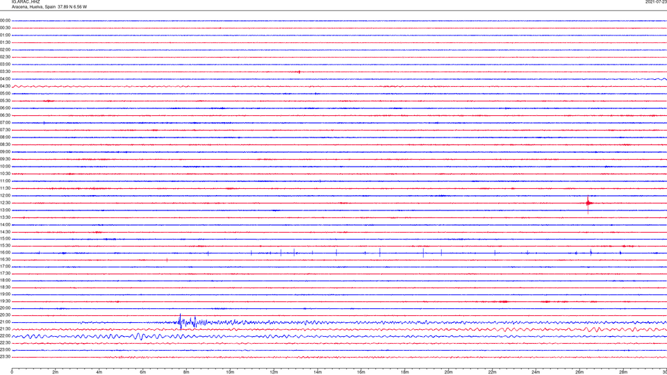Select the 19:30 trace time label

coord(5,301)
